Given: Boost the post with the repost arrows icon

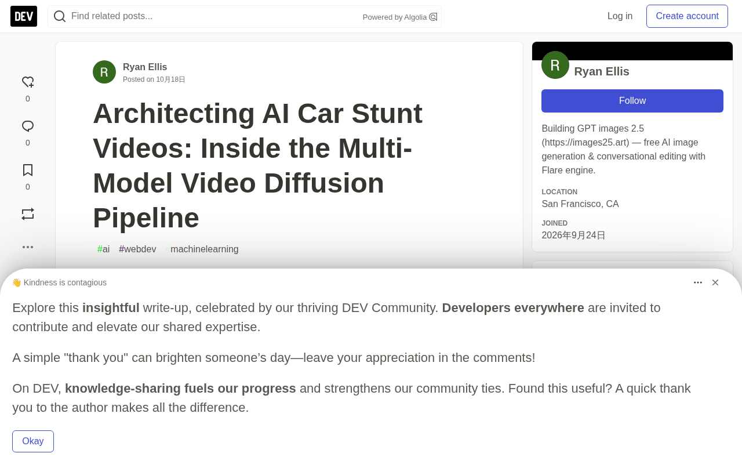Looking at the screenshot, I should tap(28, 214).
